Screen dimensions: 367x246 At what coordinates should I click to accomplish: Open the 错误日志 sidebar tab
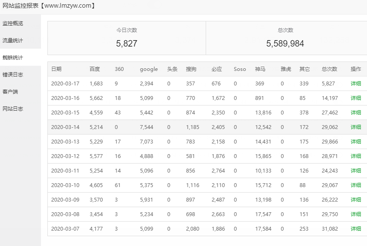pos(13,74)
